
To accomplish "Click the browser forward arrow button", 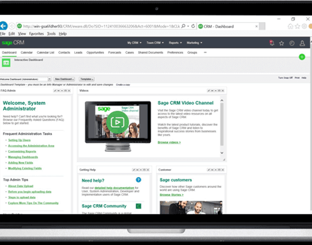I will [x=12, y=26].
